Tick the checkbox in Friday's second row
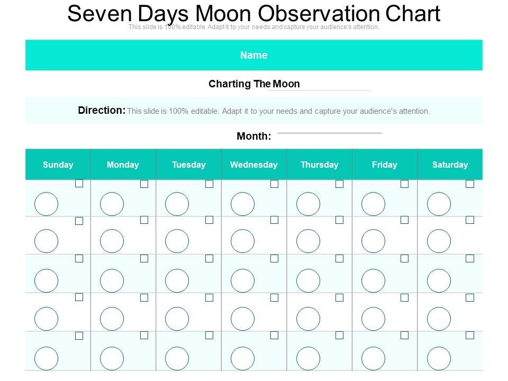The width and height of the screenshot is (508, 381). click(405, 220)
